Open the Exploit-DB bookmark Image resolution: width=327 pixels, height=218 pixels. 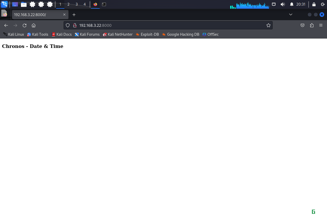pos(147,34)
